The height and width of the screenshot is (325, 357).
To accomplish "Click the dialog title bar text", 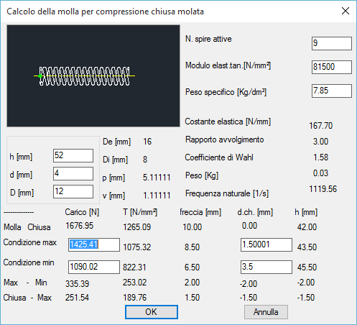I will (105, 12).
